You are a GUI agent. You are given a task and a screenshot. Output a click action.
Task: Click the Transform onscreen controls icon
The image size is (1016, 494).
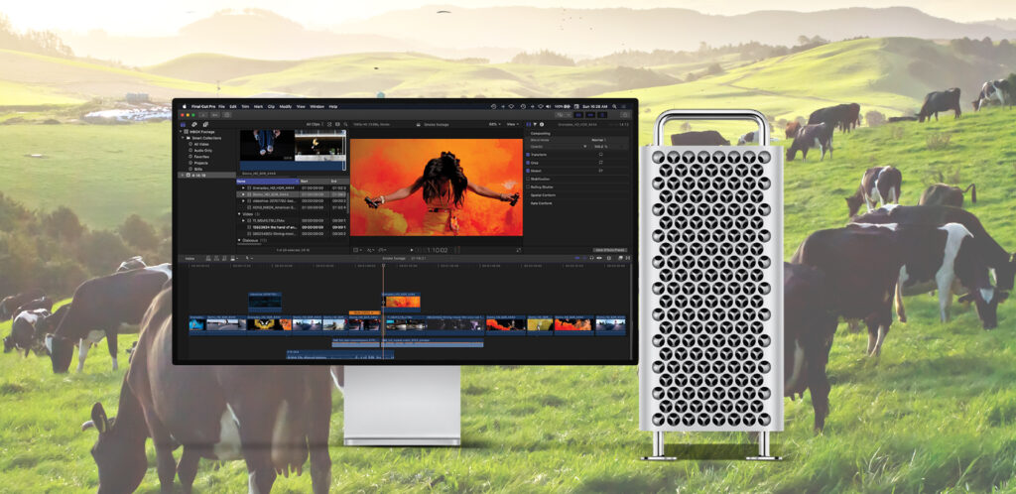click(x=600, y=155)
